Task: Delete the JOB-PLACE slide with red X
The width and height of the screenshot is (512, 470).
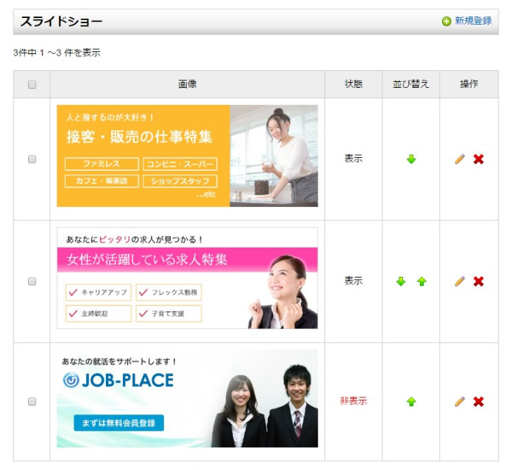Action: pos(479,402)
